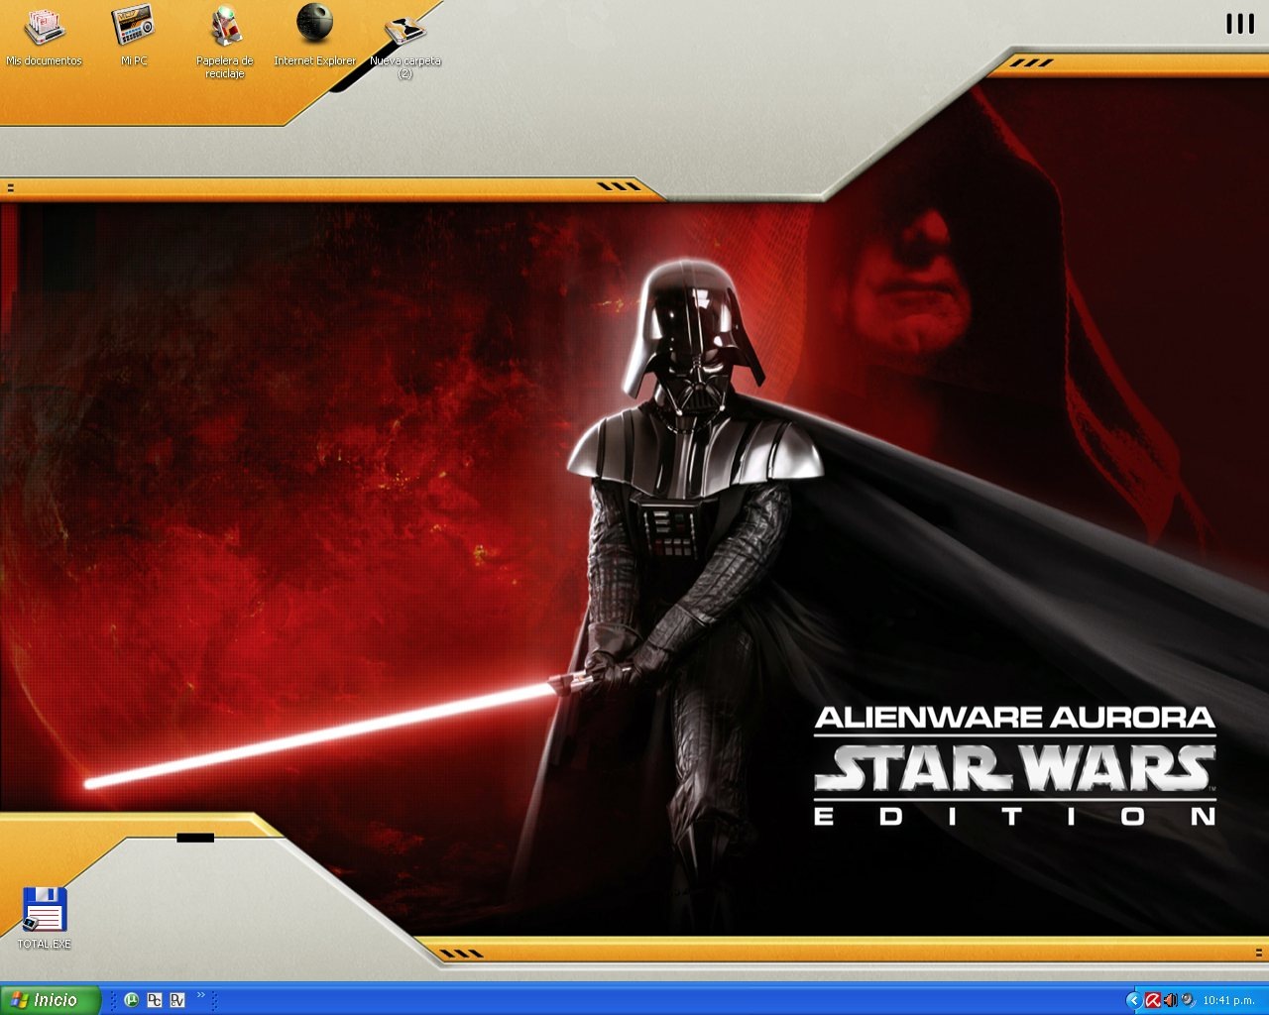Expand hidden quick launch items chevron
The height and width of the screenshot is (1015, 1269).
[x=201, y=995]
